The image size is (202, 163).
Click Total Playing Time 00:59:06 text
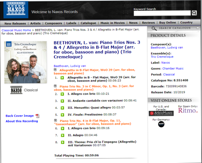coord(76,155)
